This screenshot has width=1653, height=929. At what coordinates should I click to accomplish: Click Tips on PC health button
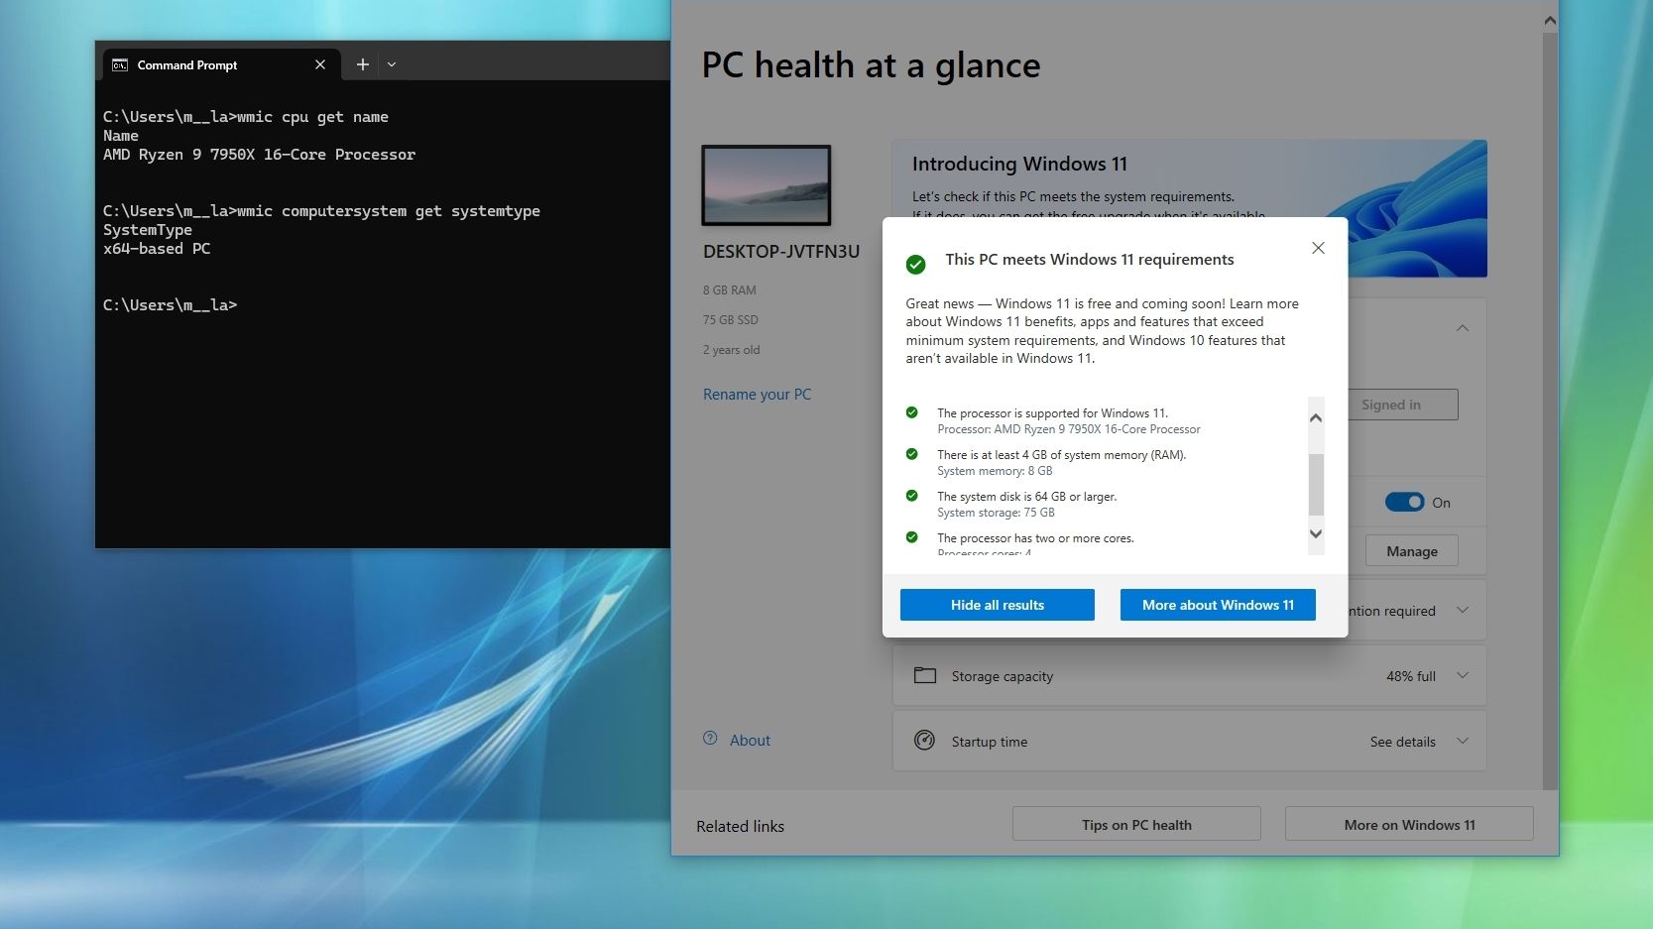1136,824
